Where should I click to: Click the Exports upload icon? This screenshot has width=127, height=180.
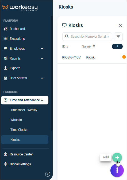pyautogui.click(x=5, y=68)
